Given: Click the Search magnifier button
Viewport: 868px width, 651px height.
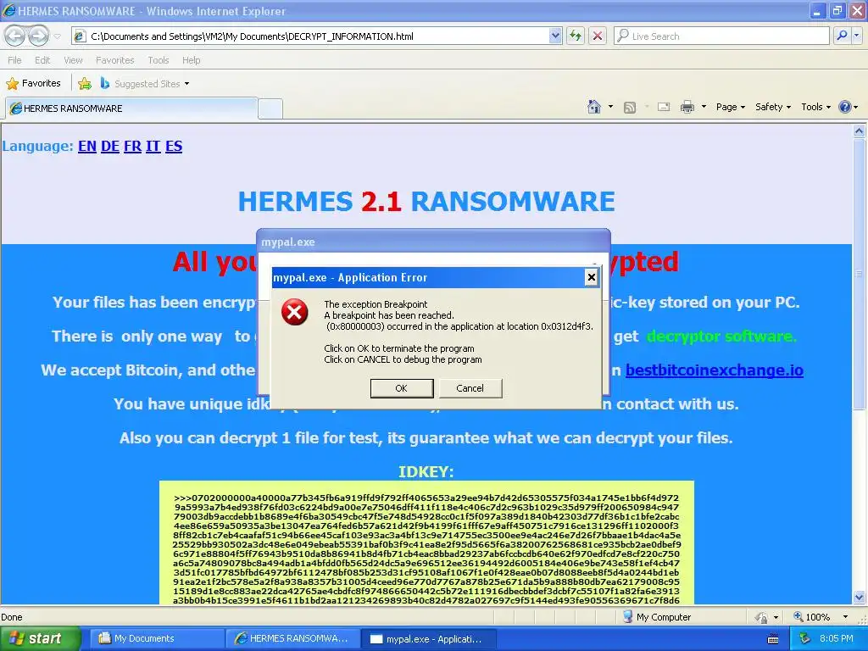Looking at the screenshot, I should tap(842, 36).
